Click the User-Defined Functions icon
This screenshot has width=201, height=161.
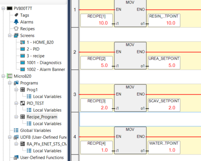[16, 157]
